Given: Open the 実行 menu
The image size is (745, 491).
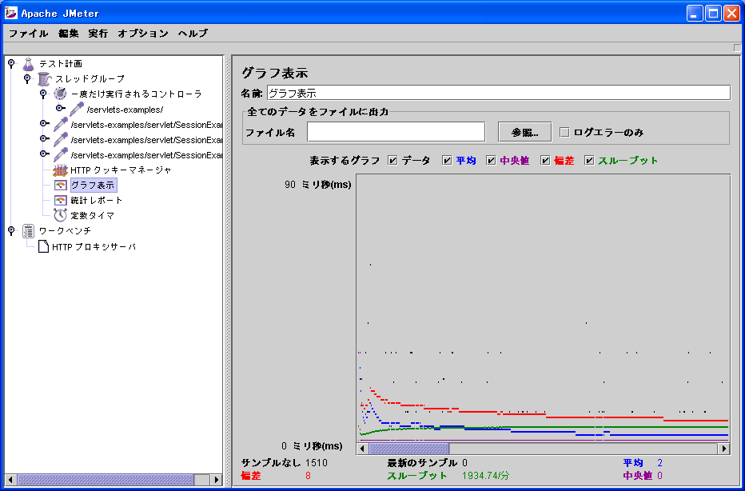Looking at the screenshot, I should pos(98,34).
